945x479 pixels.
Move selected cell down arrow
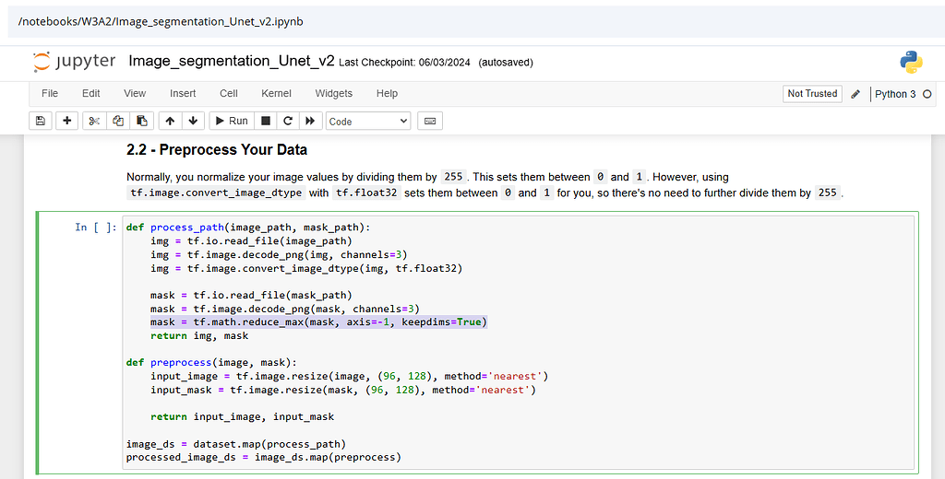(193, 121)
